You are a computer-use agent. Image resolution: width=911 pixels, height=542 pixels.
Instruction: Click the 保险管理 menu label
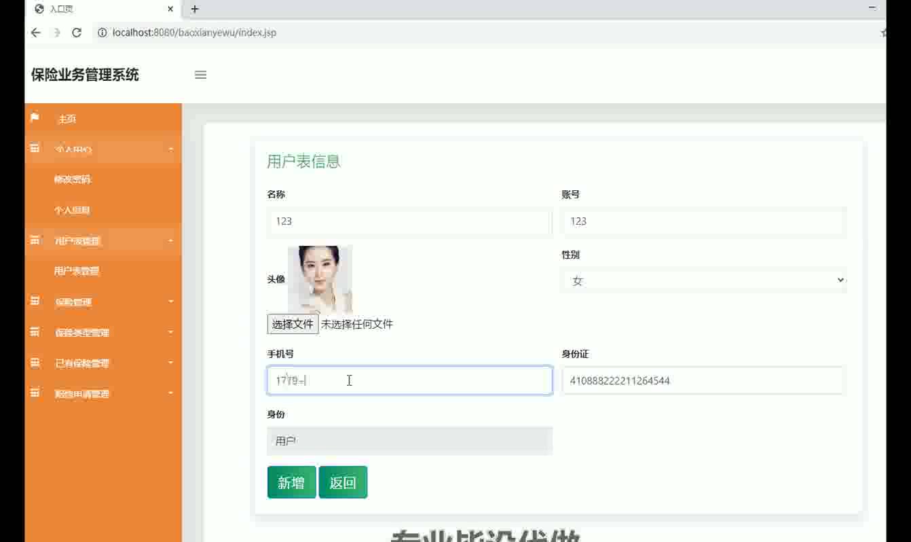coord(73,302)
